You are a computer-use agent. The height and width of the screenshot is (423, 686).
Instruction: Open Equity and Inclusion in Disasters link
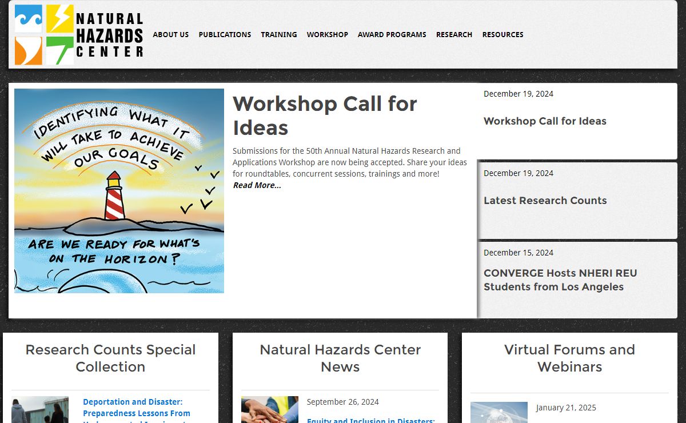coord(371,420)
